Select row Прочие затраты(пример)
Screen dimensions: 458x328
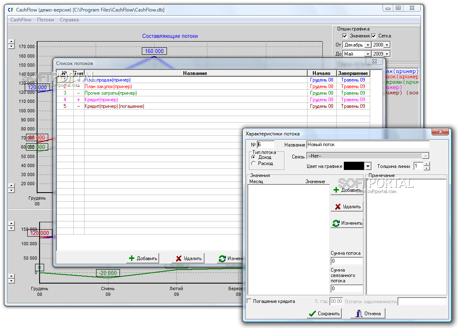[213, 93]
